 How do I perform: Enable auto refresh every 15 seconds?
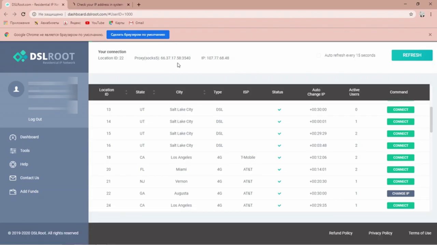pyautogui.click(x=319, y=55)
